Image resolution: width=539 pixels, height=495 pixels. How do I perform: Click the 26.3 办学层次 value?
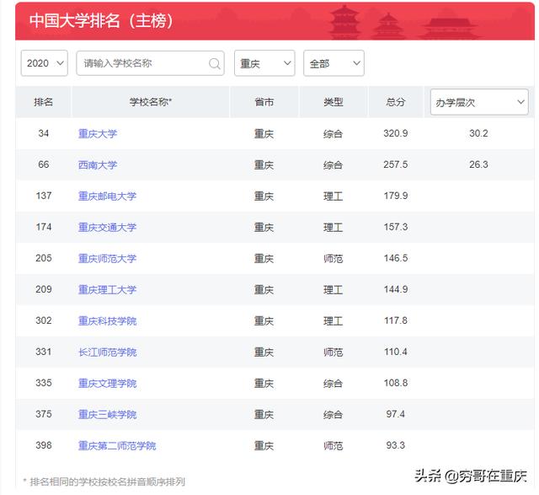(x=478, y=164)
